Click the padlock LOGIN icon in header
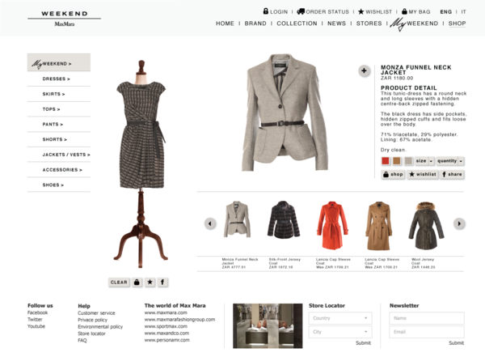This screenshot has width=485, height=357. click(x=265, y=11)
